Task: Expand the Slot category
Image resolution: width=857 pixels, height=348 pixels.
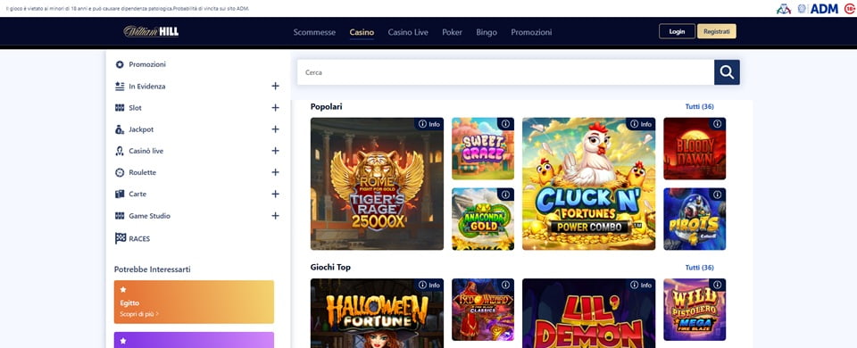Action: pos(276,108)
